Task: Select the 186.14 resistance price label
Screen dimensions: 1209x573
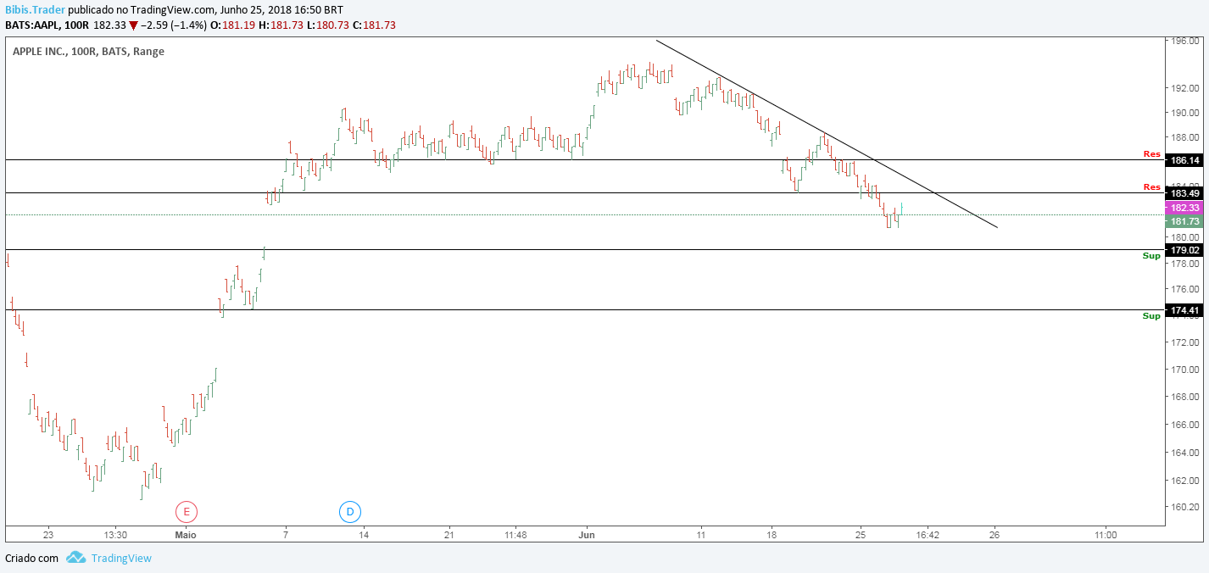Action: [x=1184, y=160]
